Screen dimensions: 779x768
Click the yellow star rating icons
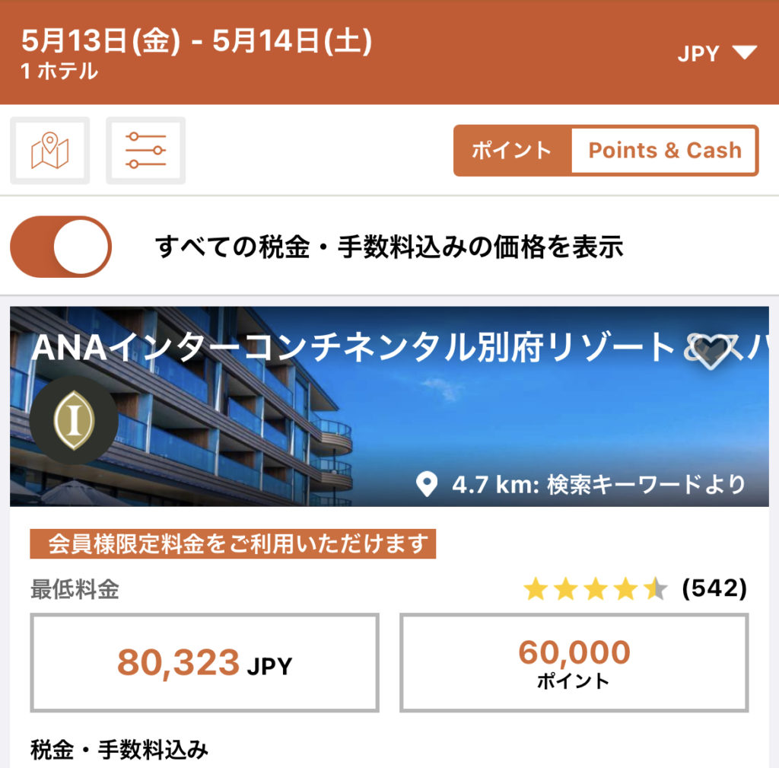595,588
